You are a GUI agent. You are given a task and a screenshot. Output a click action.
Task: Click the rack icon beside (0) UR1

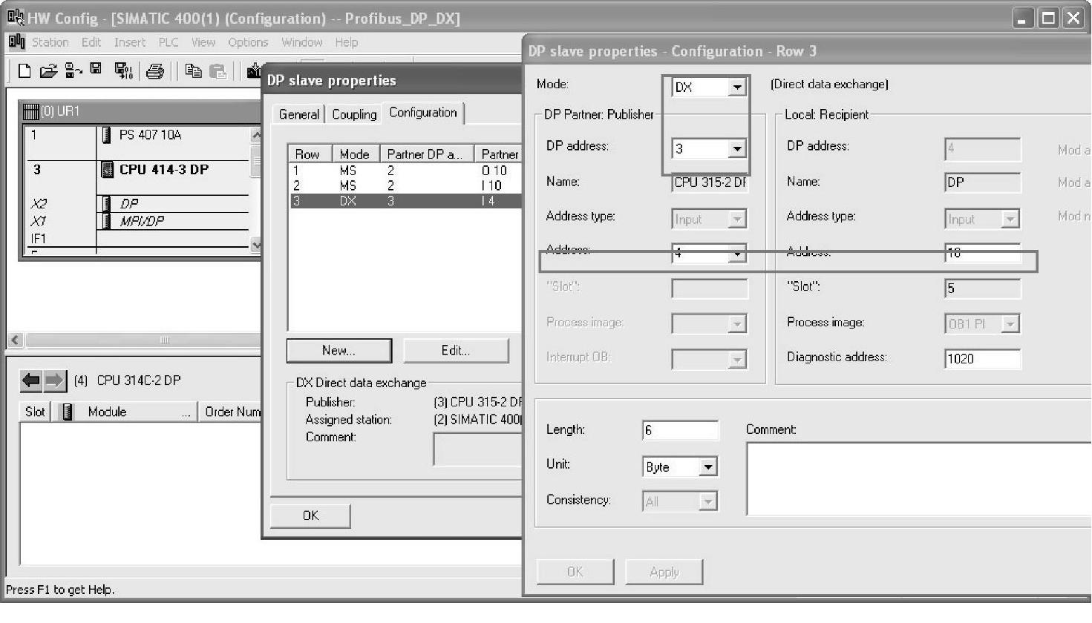pos(30,111)
